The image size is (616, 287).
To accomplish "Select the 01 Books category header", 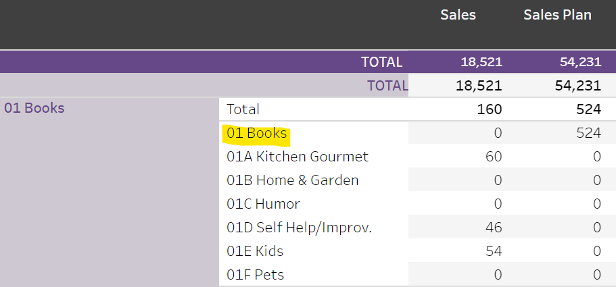I will point(34,108).
